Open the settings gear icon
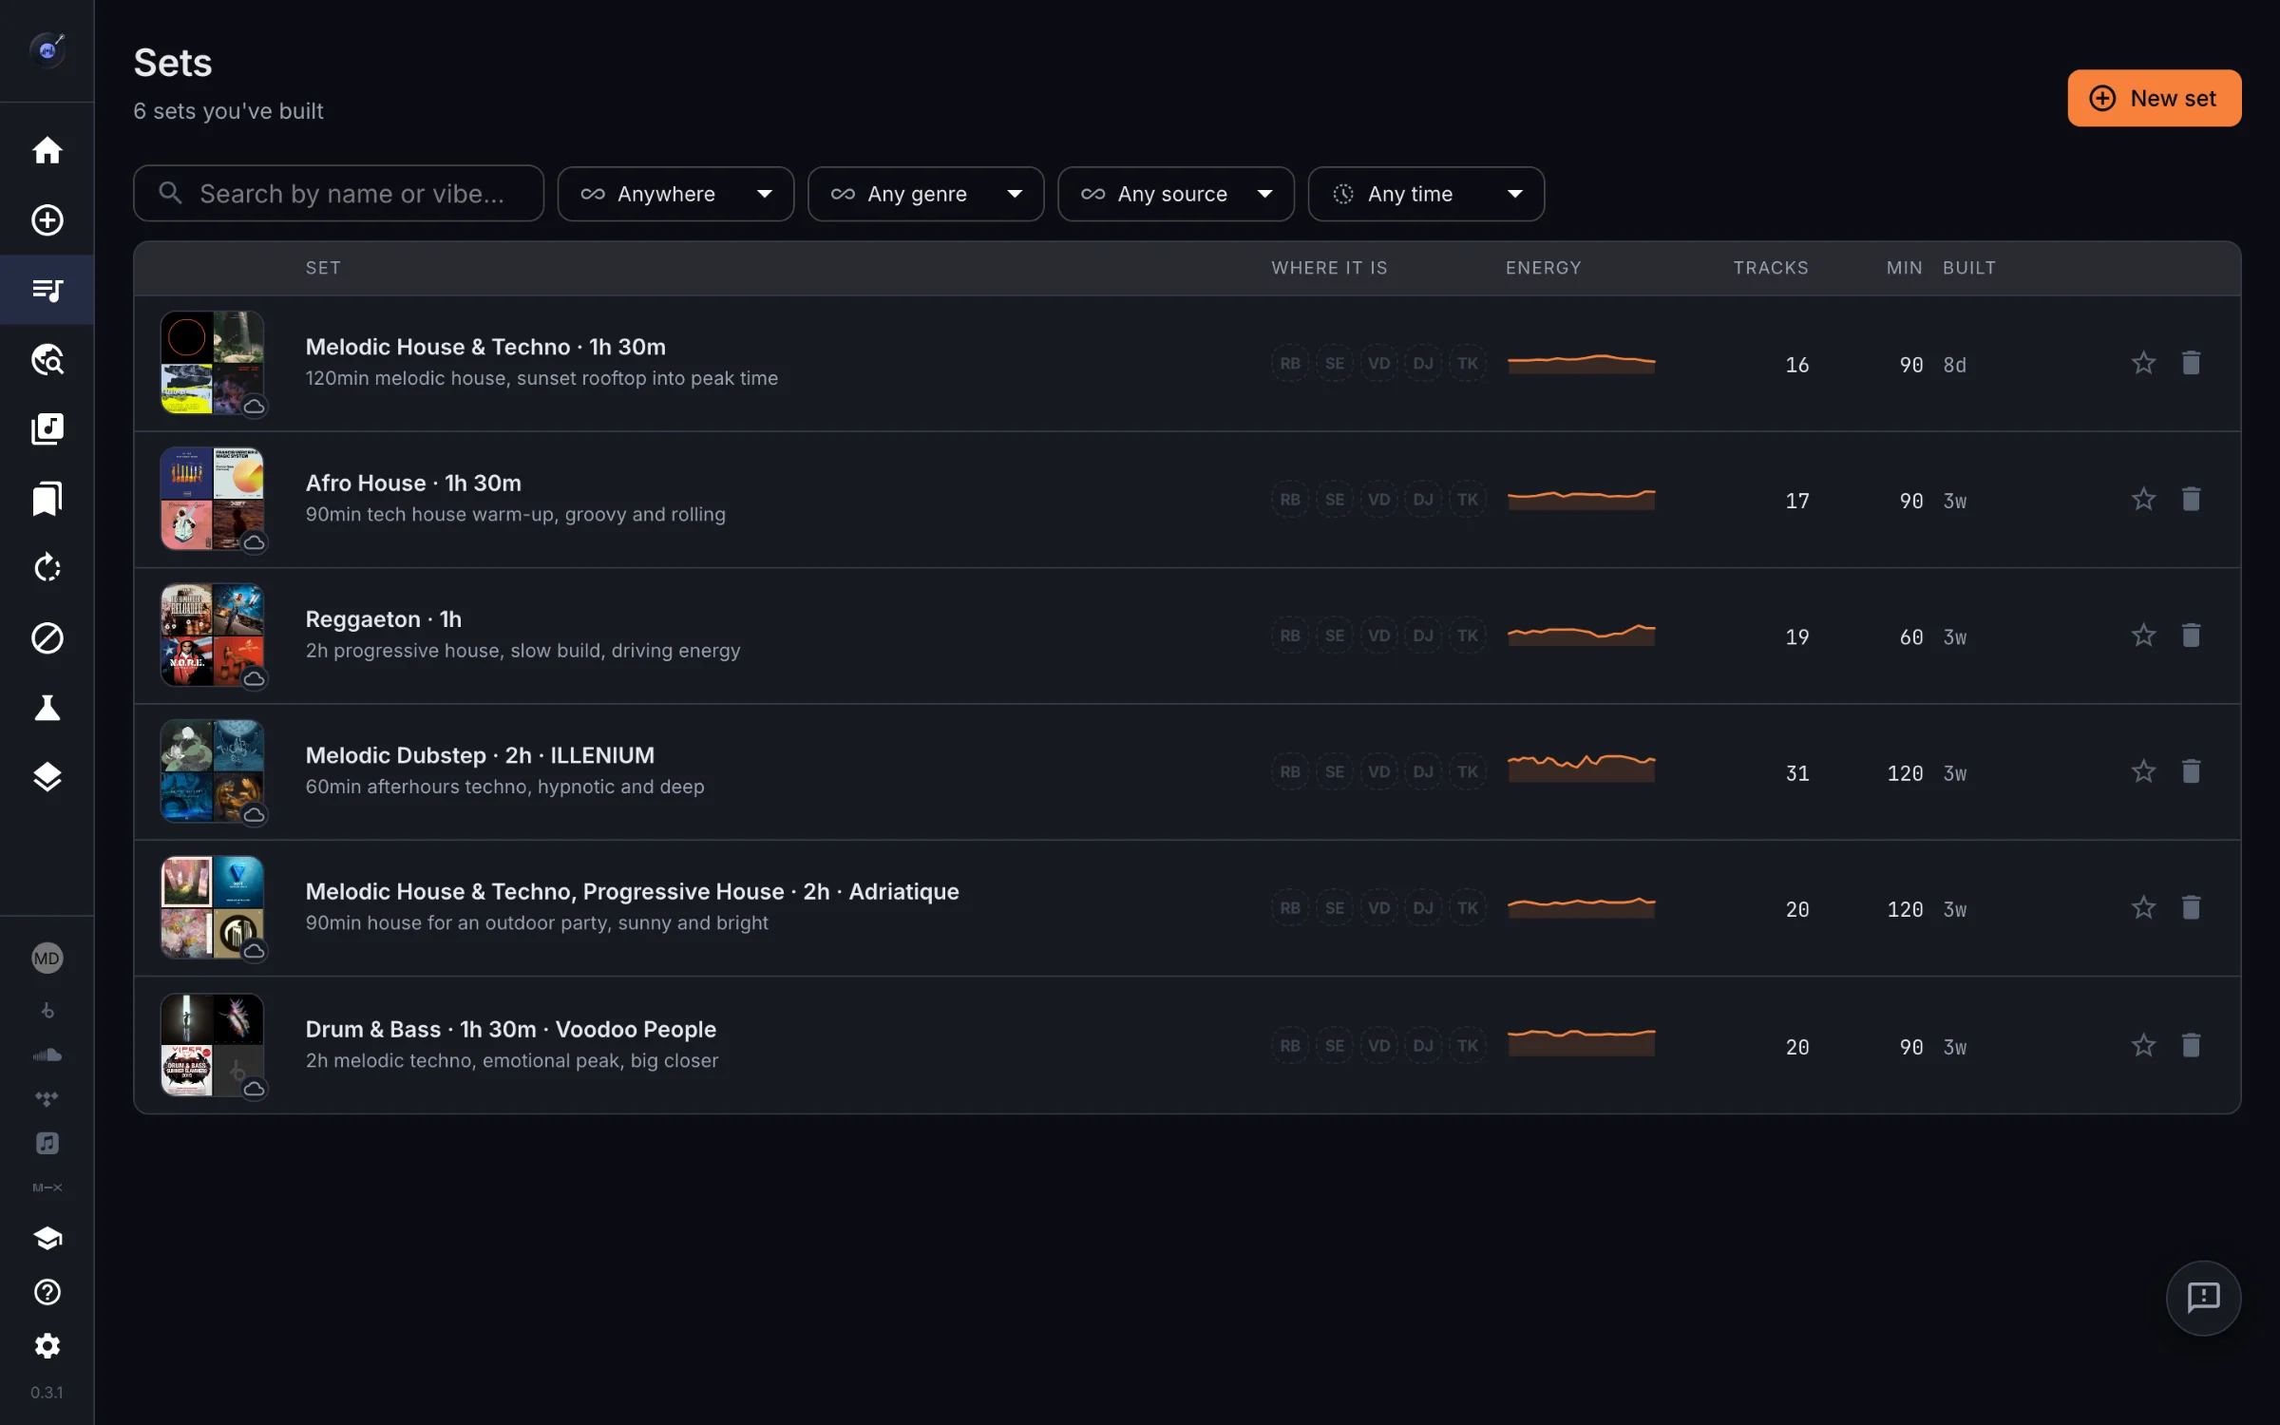The height and width of the screenshot is (1425, 2280). 47,1345
